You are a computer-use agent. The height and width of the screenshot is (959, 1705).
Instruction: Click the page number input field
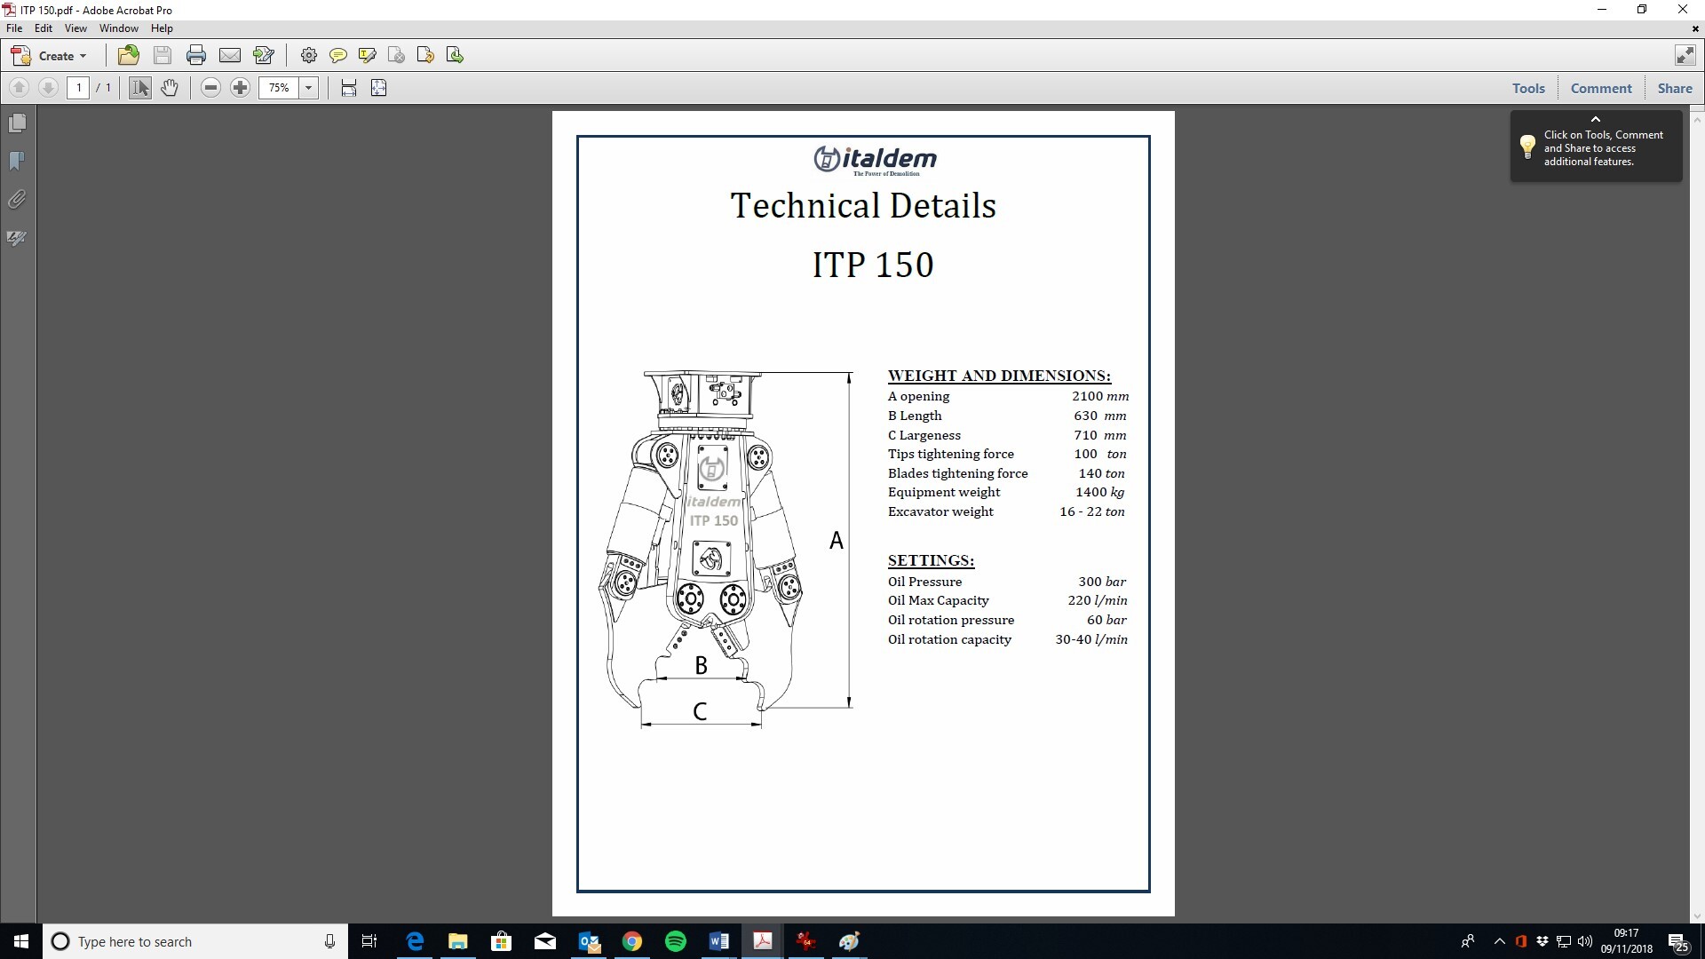click(78, 88)
